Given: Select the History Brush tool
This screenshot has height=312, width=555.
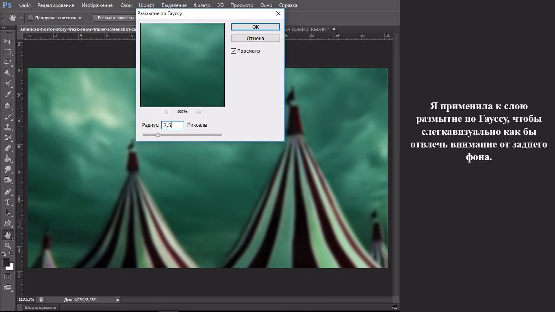Looking at the screenshot, I should pyautogui.click(x=8, y=138).
